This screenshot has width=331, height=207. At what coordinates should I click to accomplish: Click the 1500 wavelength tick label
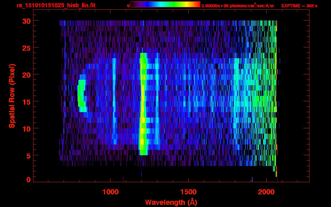[x=188, y=192]
